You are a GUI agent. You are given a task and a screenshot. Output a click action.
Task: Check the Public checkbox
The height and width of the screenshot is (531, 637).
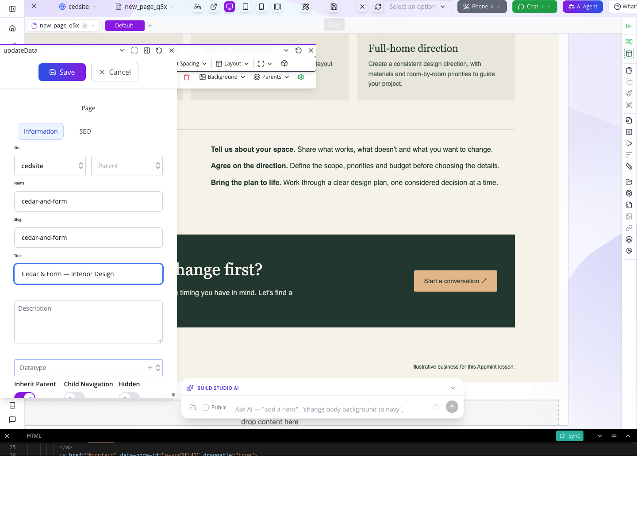click(206, 408)
